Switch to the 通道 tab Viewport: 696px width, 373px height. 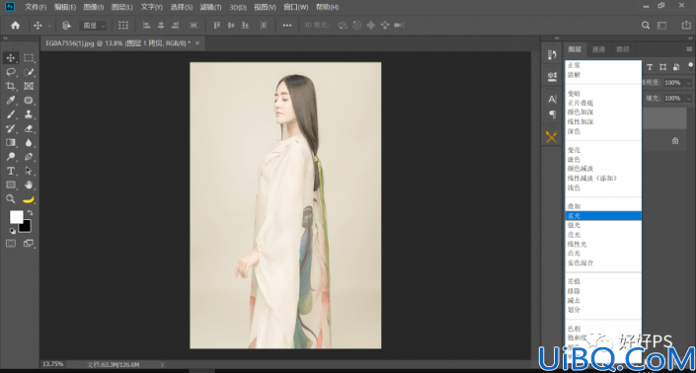click(598, 49)
